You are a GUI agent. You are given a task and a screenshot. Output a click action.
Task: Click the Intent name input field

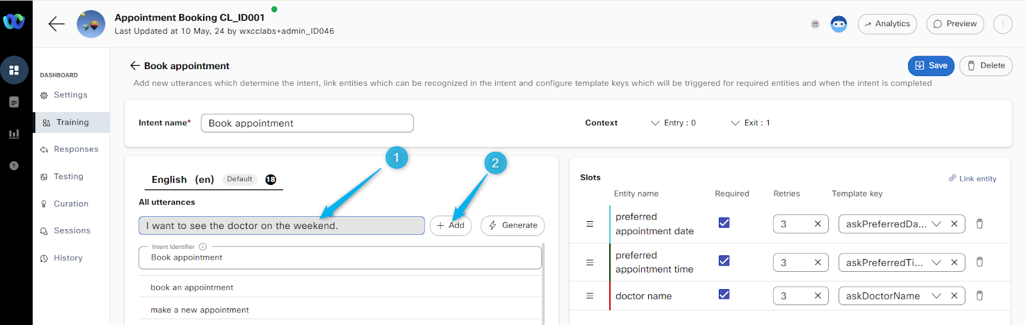[307, 123]
